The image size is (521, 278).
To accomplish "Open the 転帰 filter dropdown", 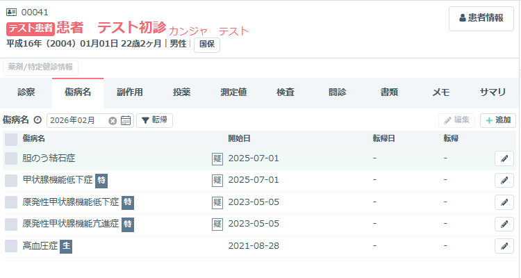I will (154, 120).
